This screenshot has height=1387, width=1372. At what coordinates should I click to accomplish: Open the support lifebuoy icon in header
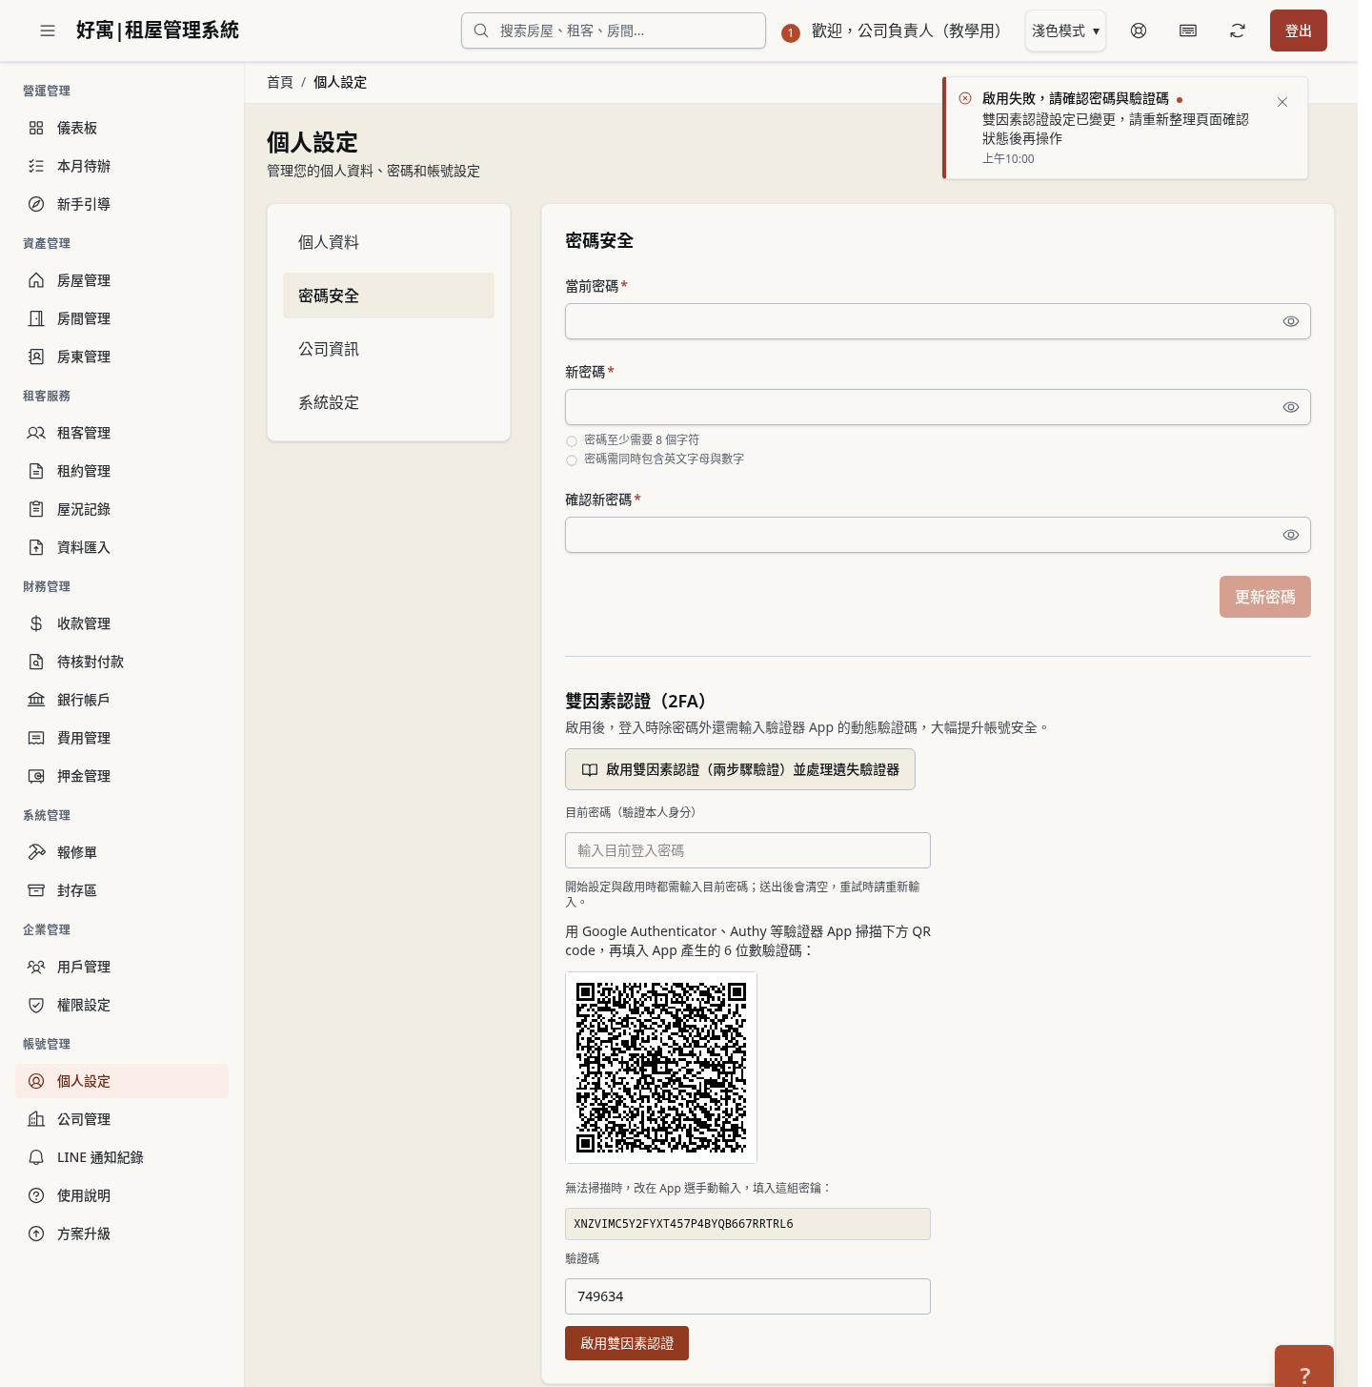coord(1139,31)
